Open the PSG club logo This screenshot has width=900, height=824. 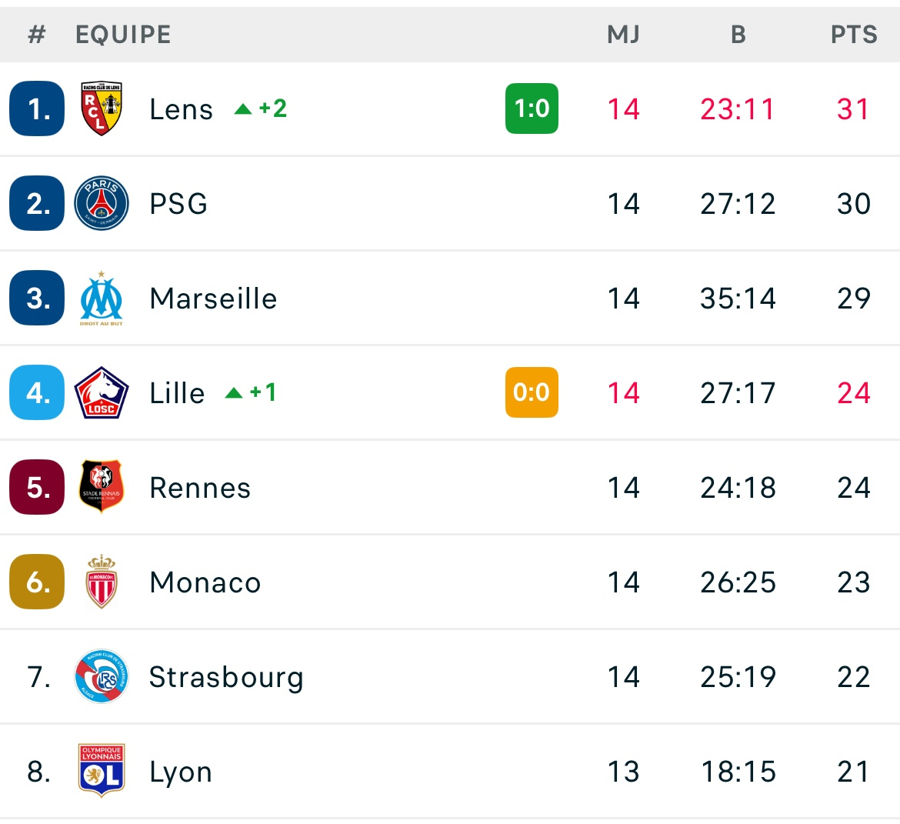pyautogui.click(x=101, y=203)
